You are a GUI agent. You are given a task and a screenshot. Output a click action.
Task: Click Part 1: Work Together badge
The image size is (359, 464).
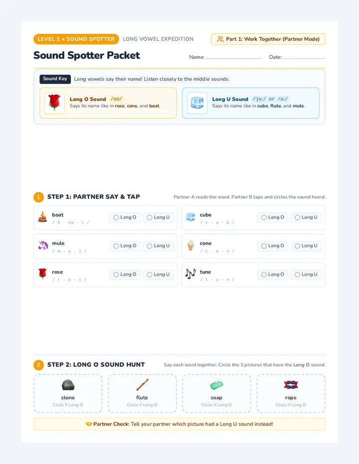click(268, 39)
